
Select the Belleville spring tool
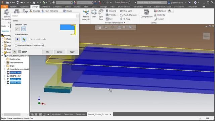pos(160,15)
